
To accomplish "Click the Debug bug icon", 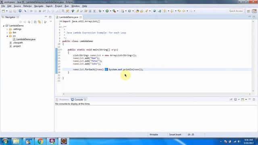I will [100, 11].
